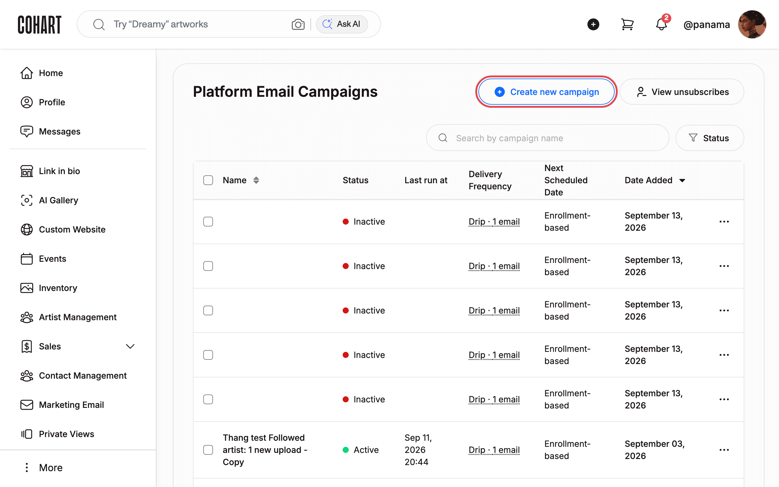This screenshot has width=779, height=487.
Task: Open three-dot menu for fourth Inactive row
Action: tap(724, 355)
